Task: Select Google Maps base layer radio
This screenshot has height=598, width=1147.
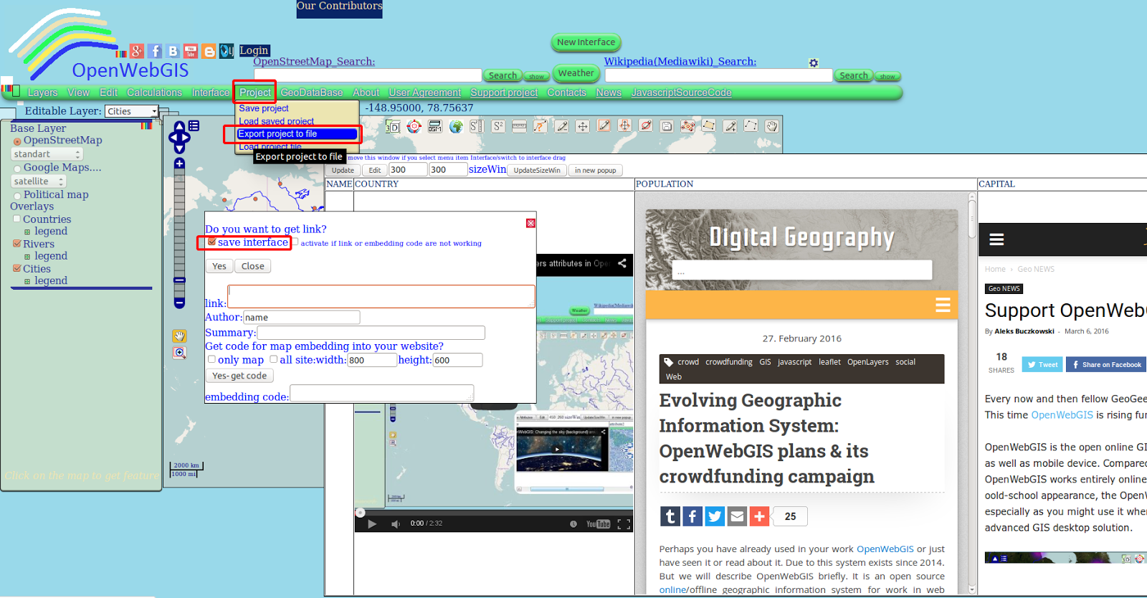Action: click(x=17, y=169)
